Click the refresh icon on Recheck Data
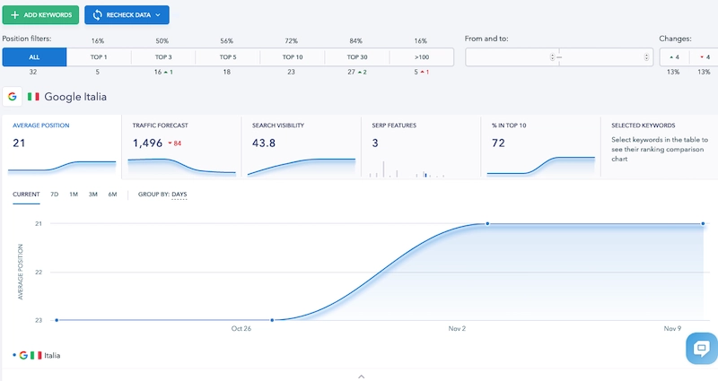The height and width of the screenshot is (381, 718). 97,14
